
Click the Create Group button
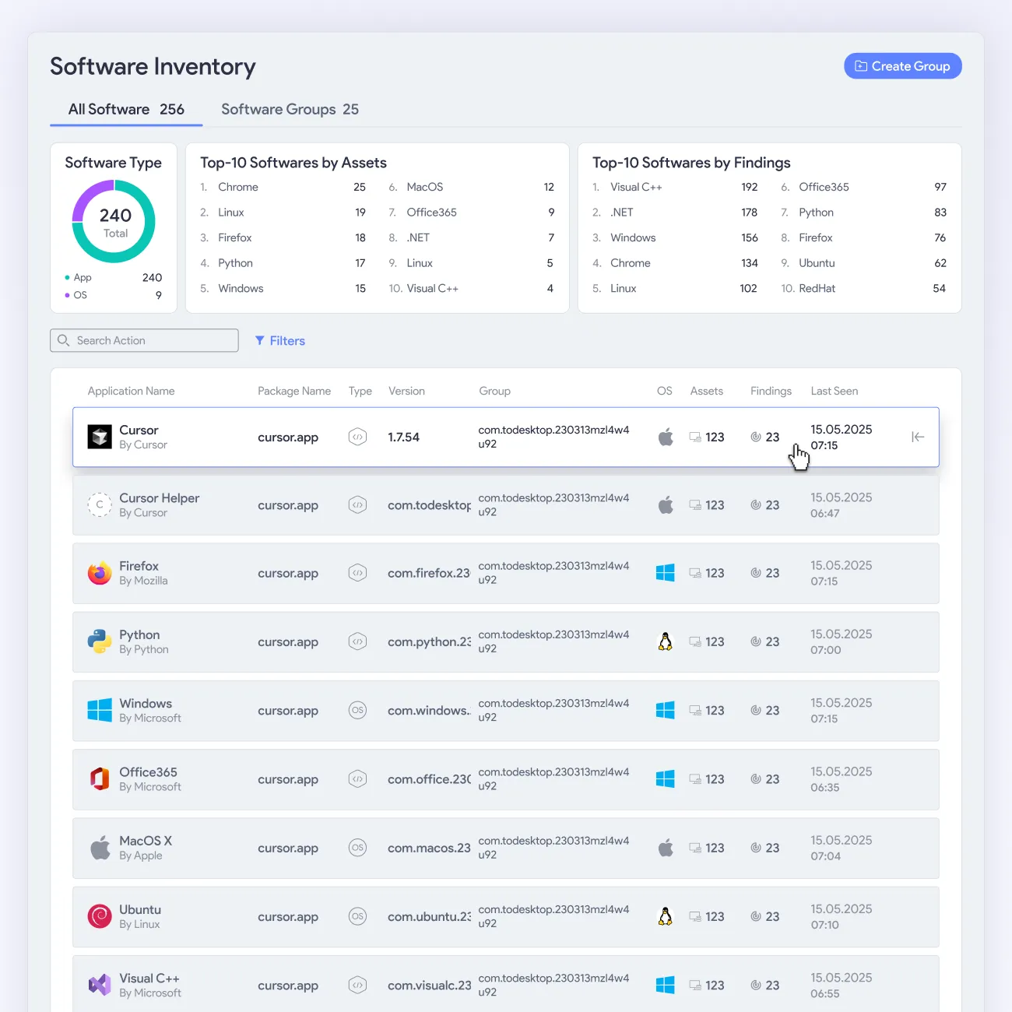pos(903,66)
